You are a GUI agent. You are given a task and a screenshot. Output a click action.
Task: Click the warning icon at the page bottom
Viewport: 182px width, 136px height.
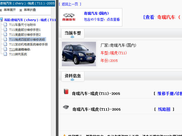(65, 135)
